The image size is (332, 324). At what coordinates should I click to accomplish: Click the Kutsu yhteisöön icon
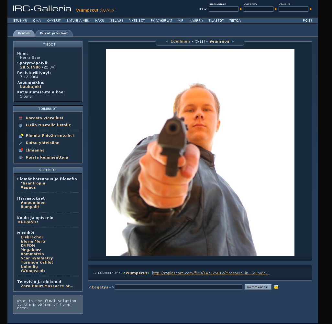(20, 143)
